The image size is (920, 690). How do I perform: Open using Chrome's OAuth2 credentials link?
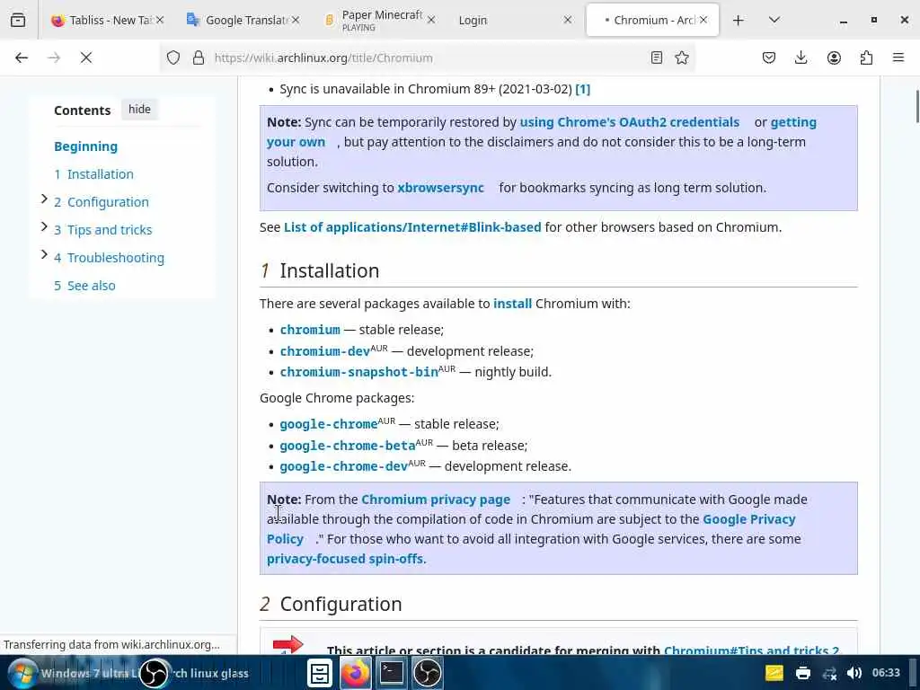(630, 122)
